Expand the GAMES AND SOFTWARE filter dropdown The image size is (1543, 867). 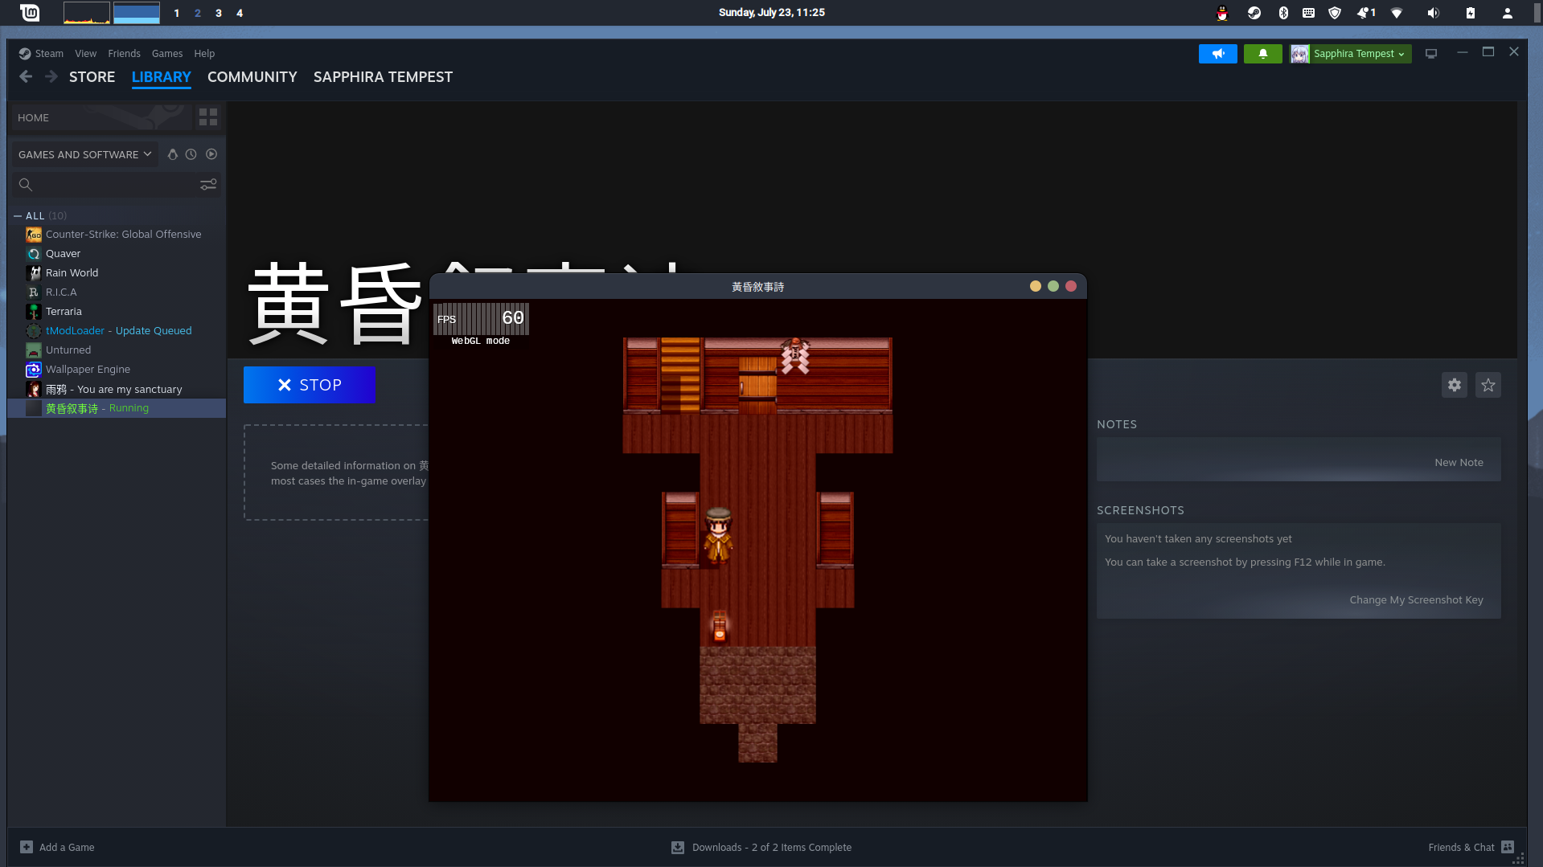84,154
